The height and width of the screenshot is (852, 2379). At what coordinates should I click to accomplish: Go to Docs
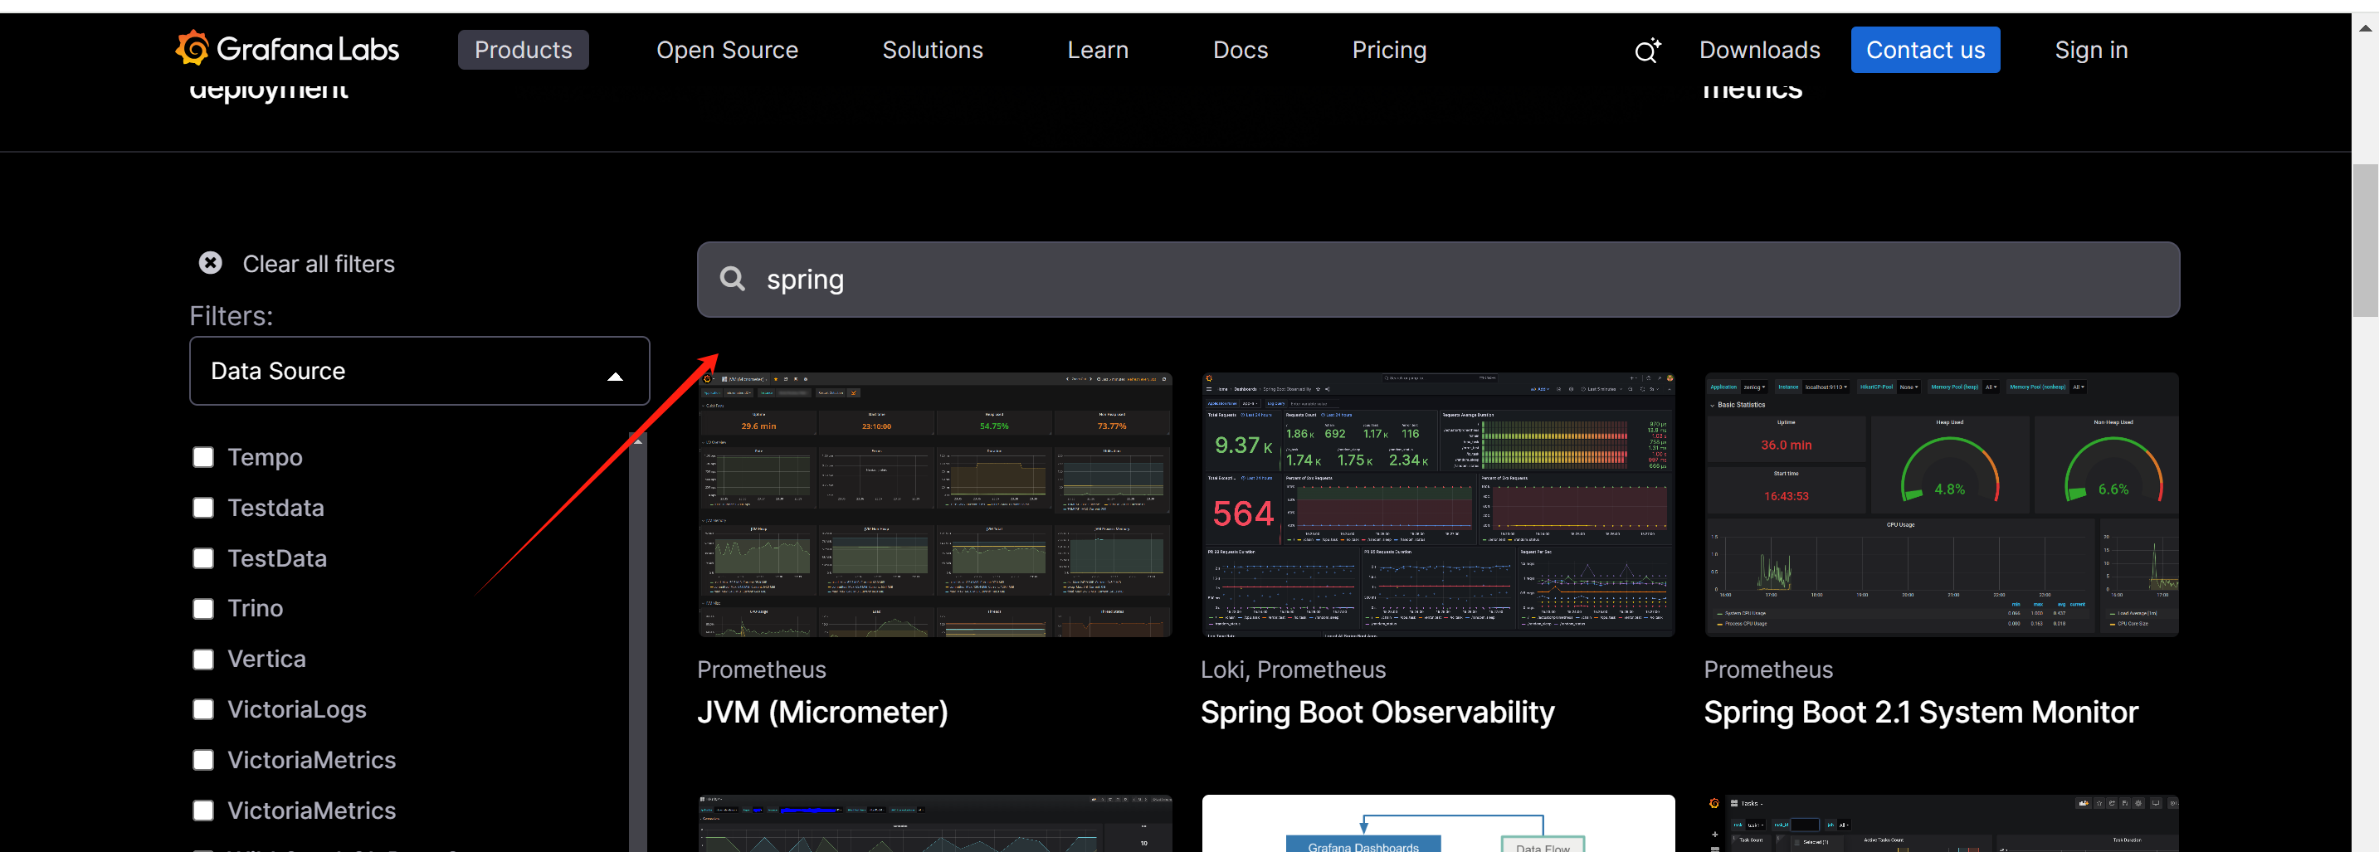(x=1240, y=50)
